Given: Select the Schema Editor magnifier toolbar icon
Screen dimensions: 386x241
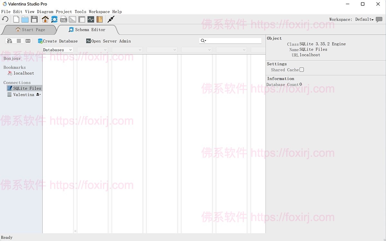Looking at the screenshot, I should [x=54, y=19].
